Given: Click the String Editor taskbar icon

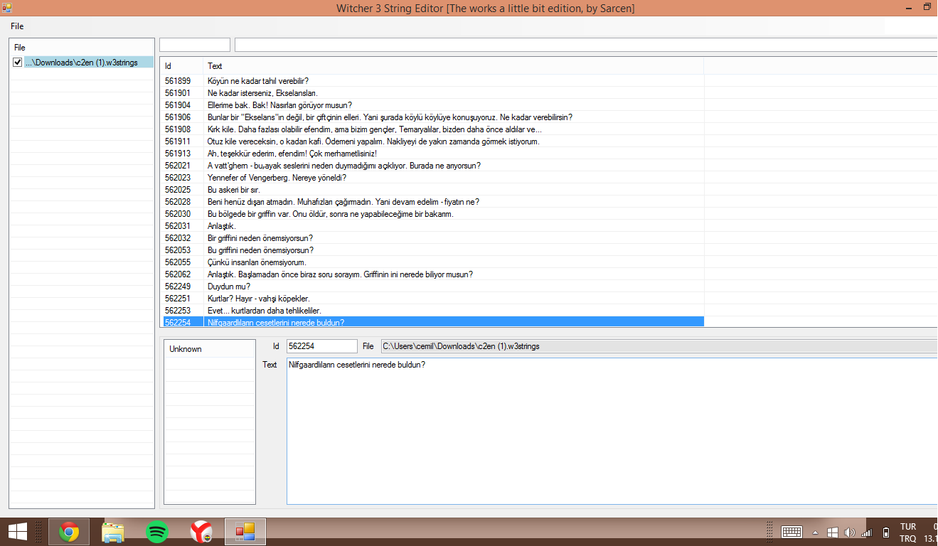Looking at the screenshot, I should click(245, 532).
